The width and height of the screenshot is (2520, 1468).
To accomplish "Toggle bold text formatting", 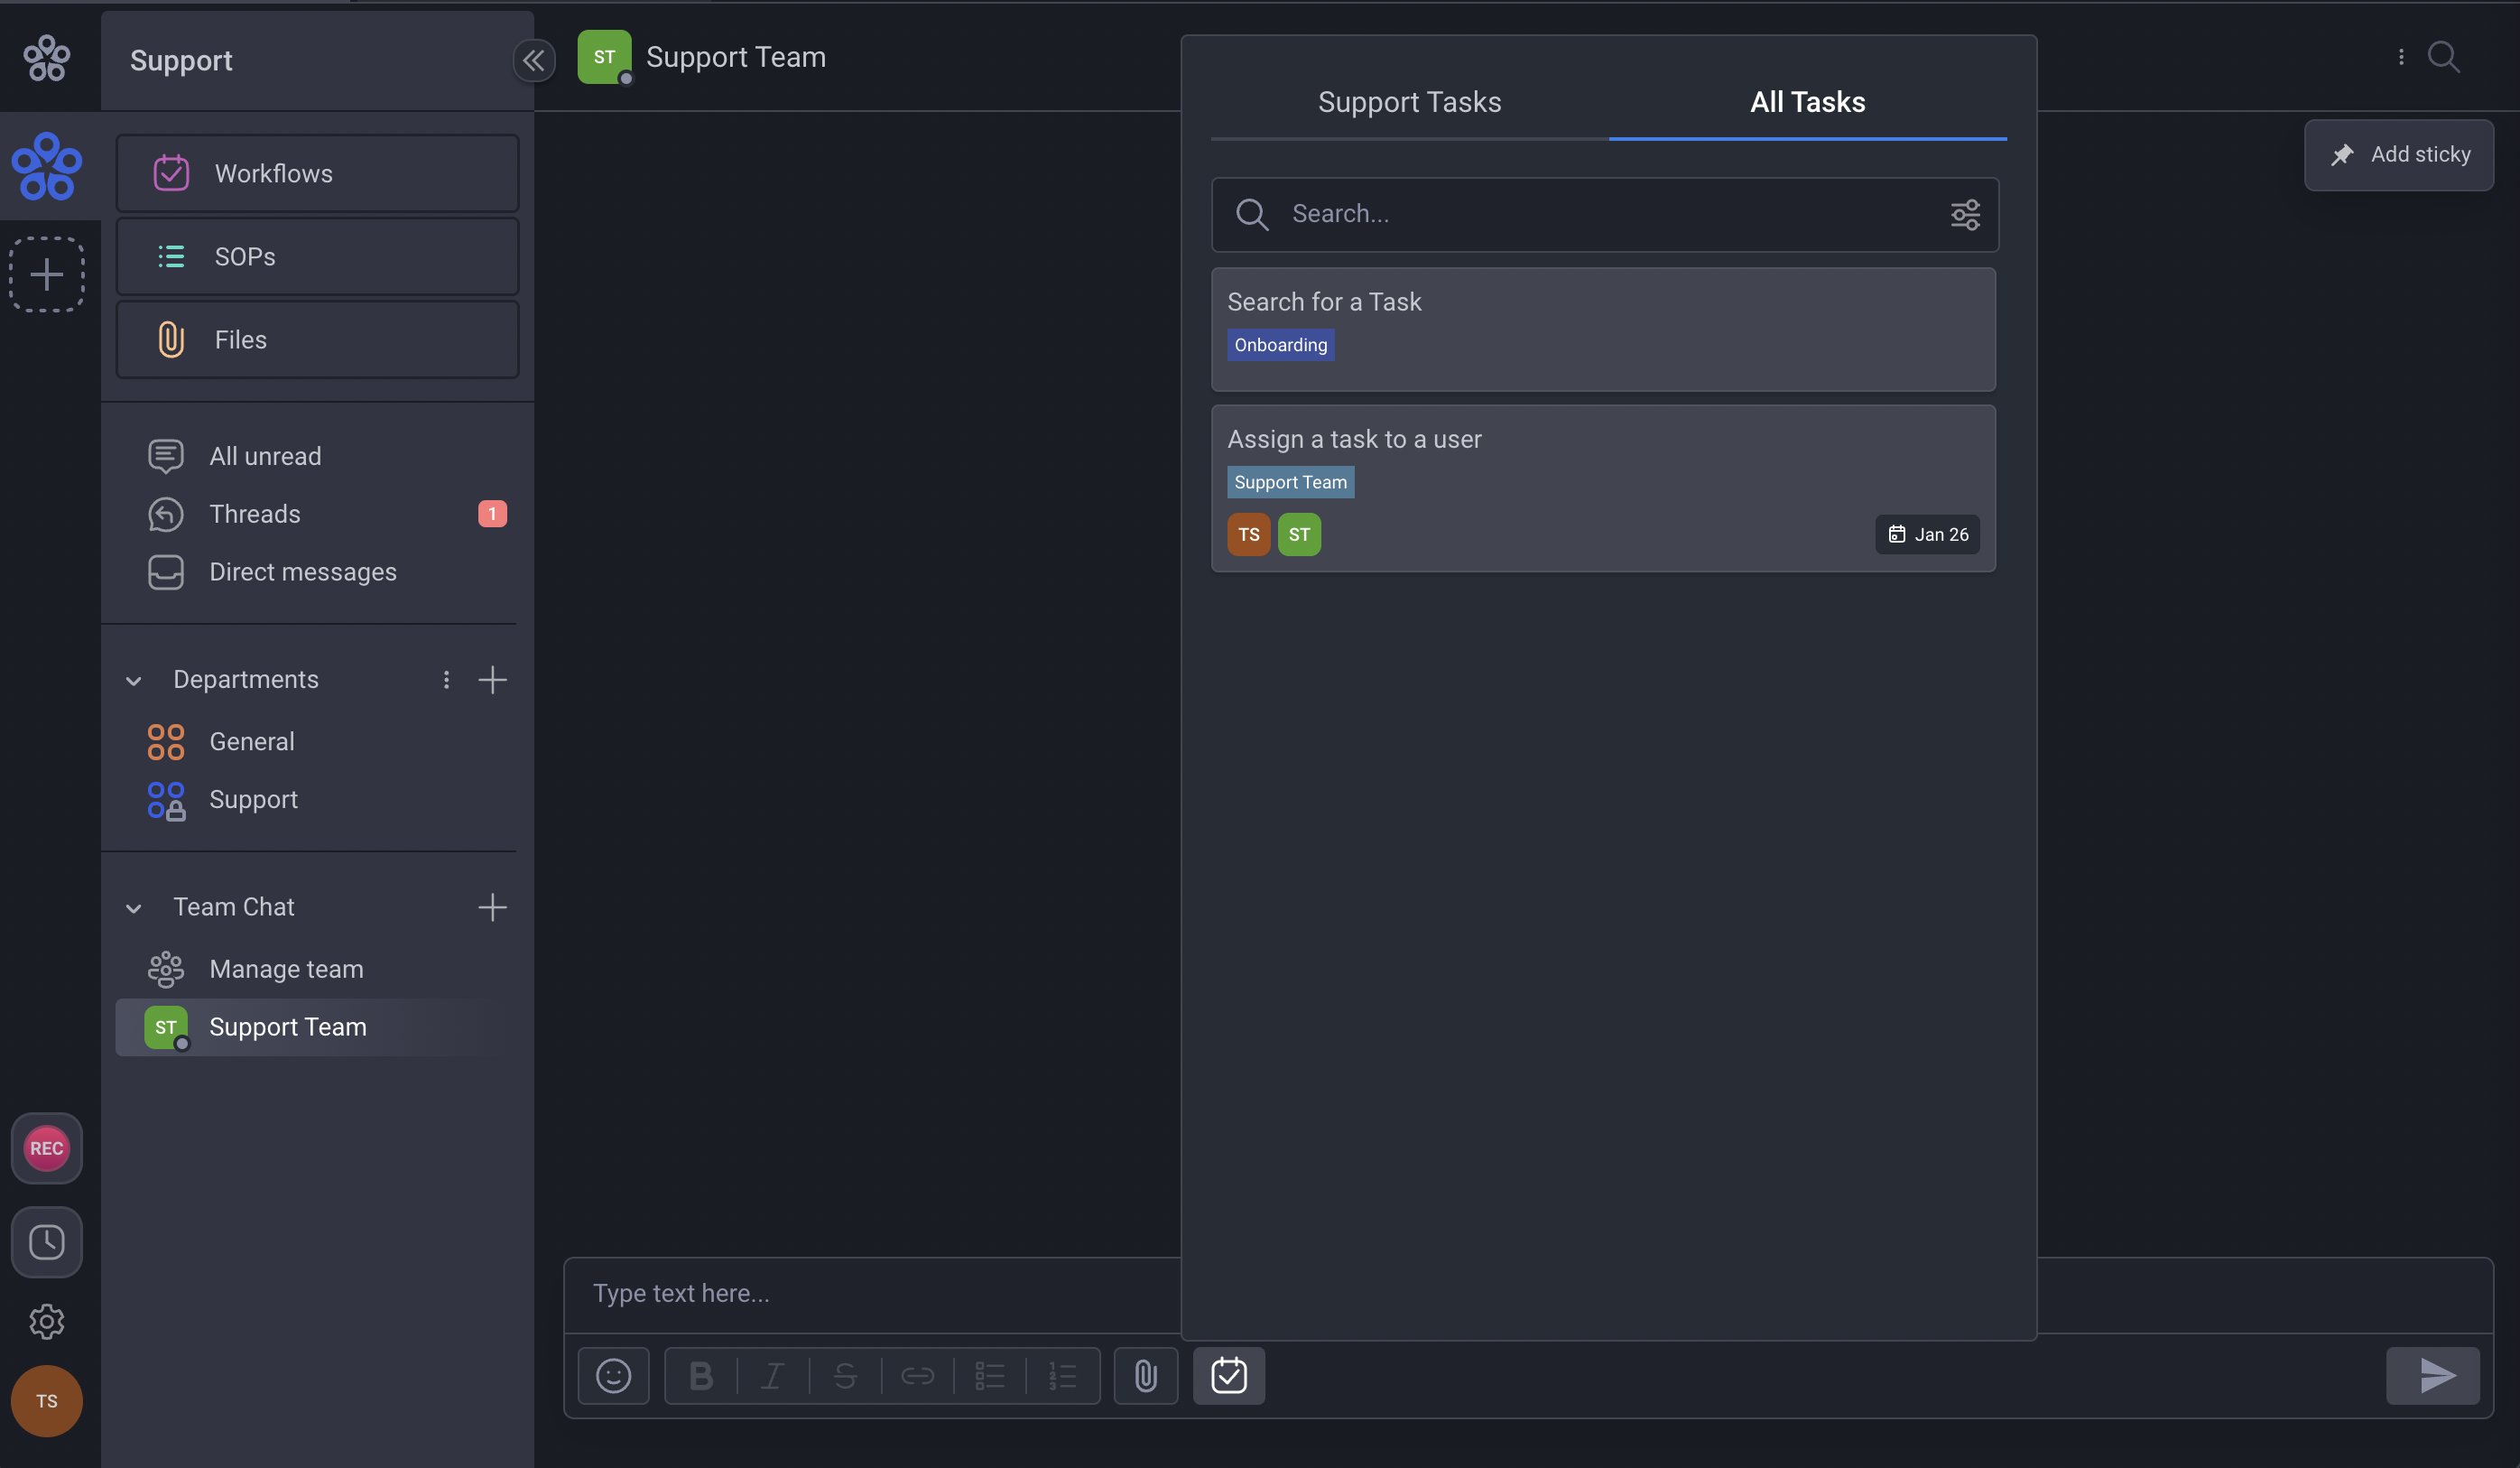I will tap(701, 1376).
